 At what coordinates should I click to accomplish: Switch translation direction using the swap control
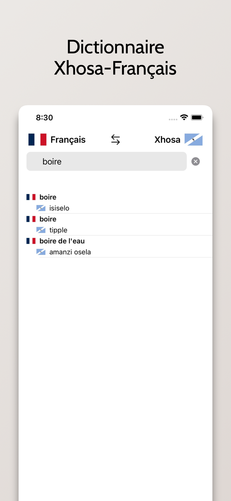[115, 140]
